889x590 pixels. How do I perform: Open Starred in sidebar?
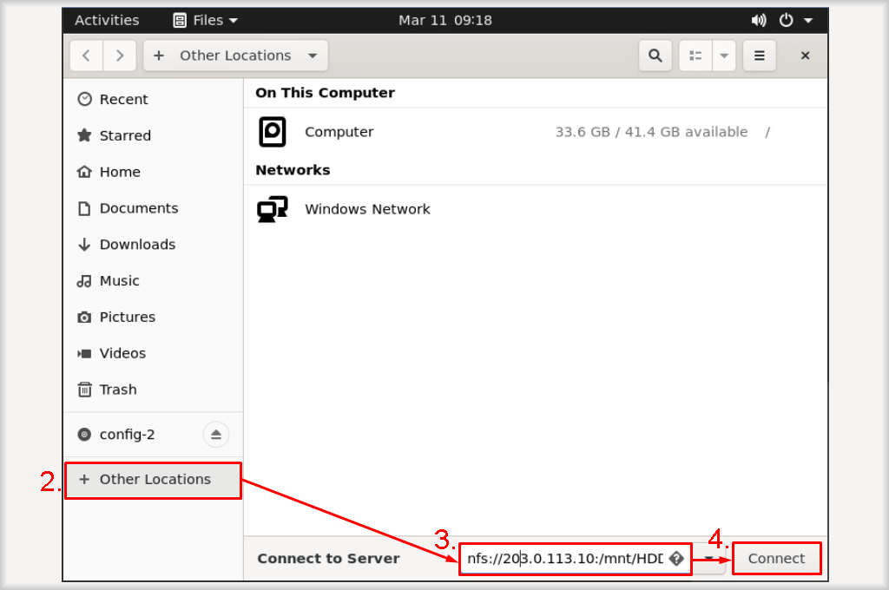153,135
